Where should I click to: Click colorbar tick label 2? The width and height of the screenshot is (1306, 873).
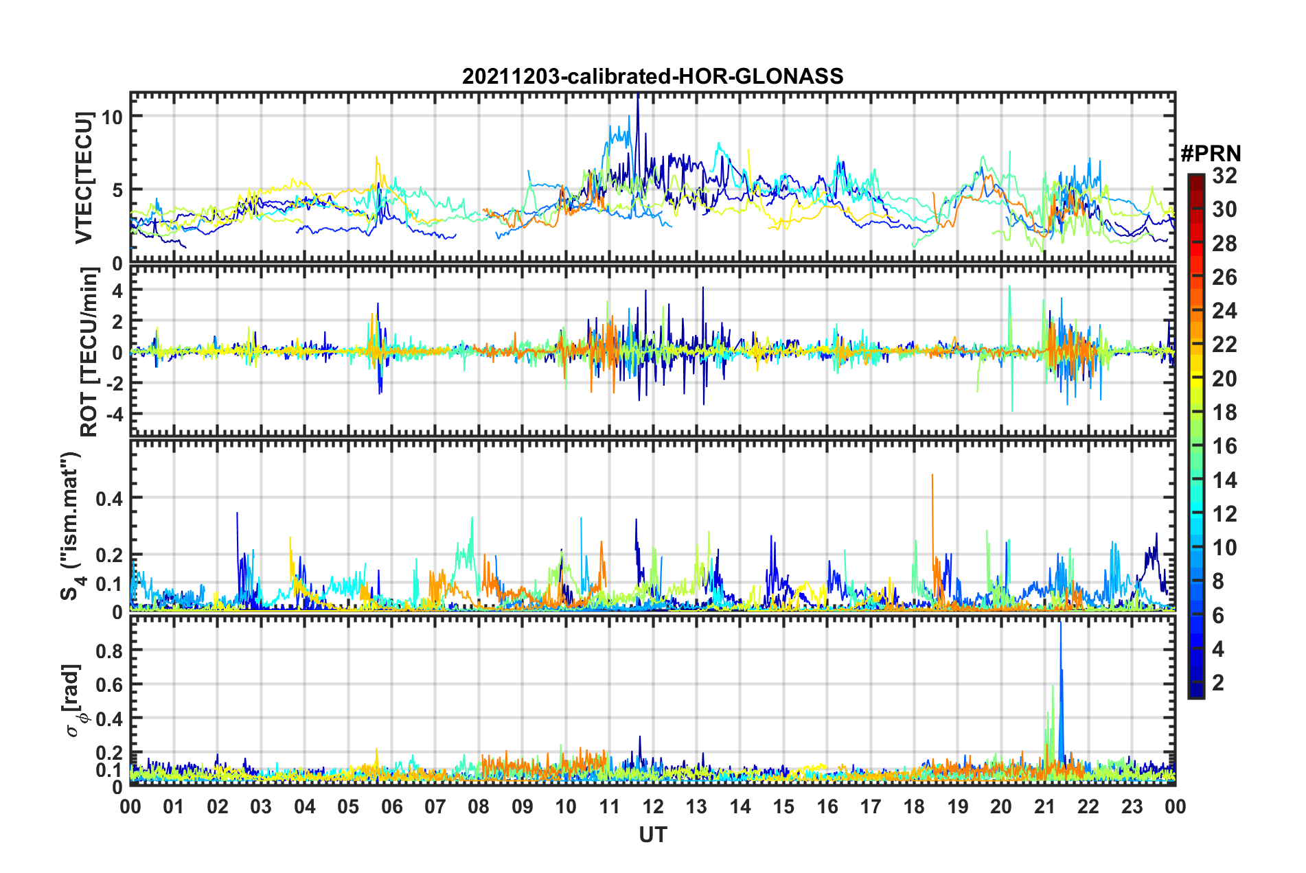coord(1218,682)
